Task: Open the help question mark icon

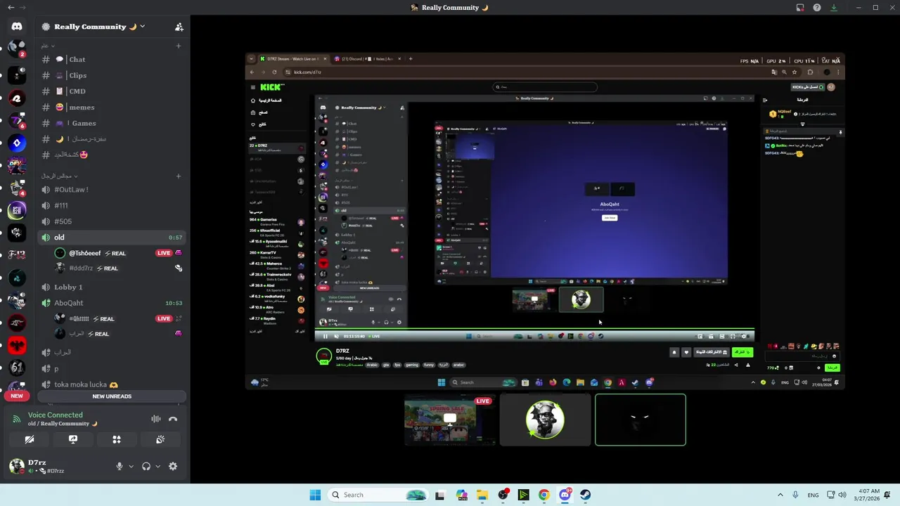Action: [817, 8]
